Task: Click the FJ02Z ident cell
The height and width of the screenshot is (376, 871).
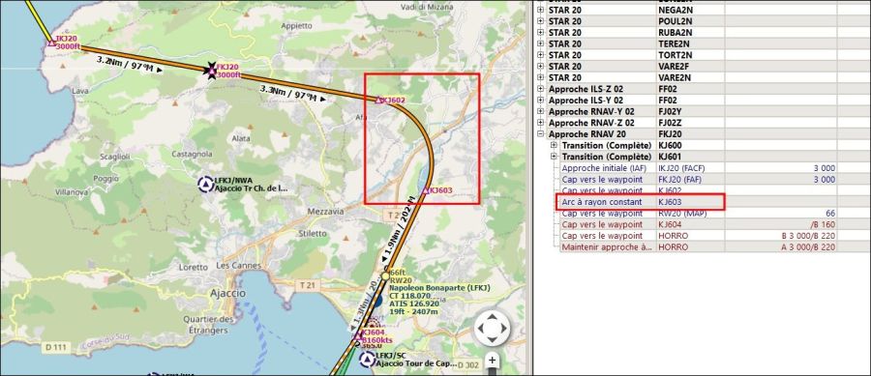Action: coord(689,123)
